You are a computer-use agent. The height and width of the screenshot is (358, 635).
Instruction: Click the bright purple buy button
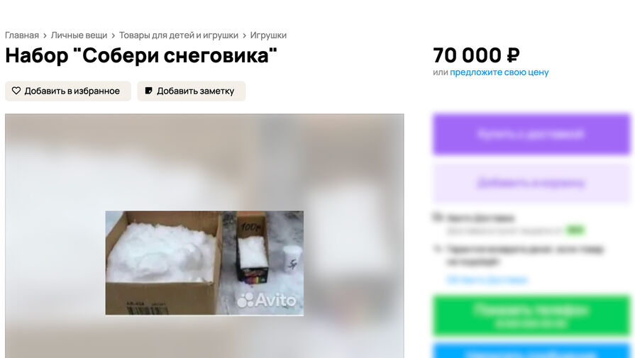pyautogui.click(x=531, y=134)
